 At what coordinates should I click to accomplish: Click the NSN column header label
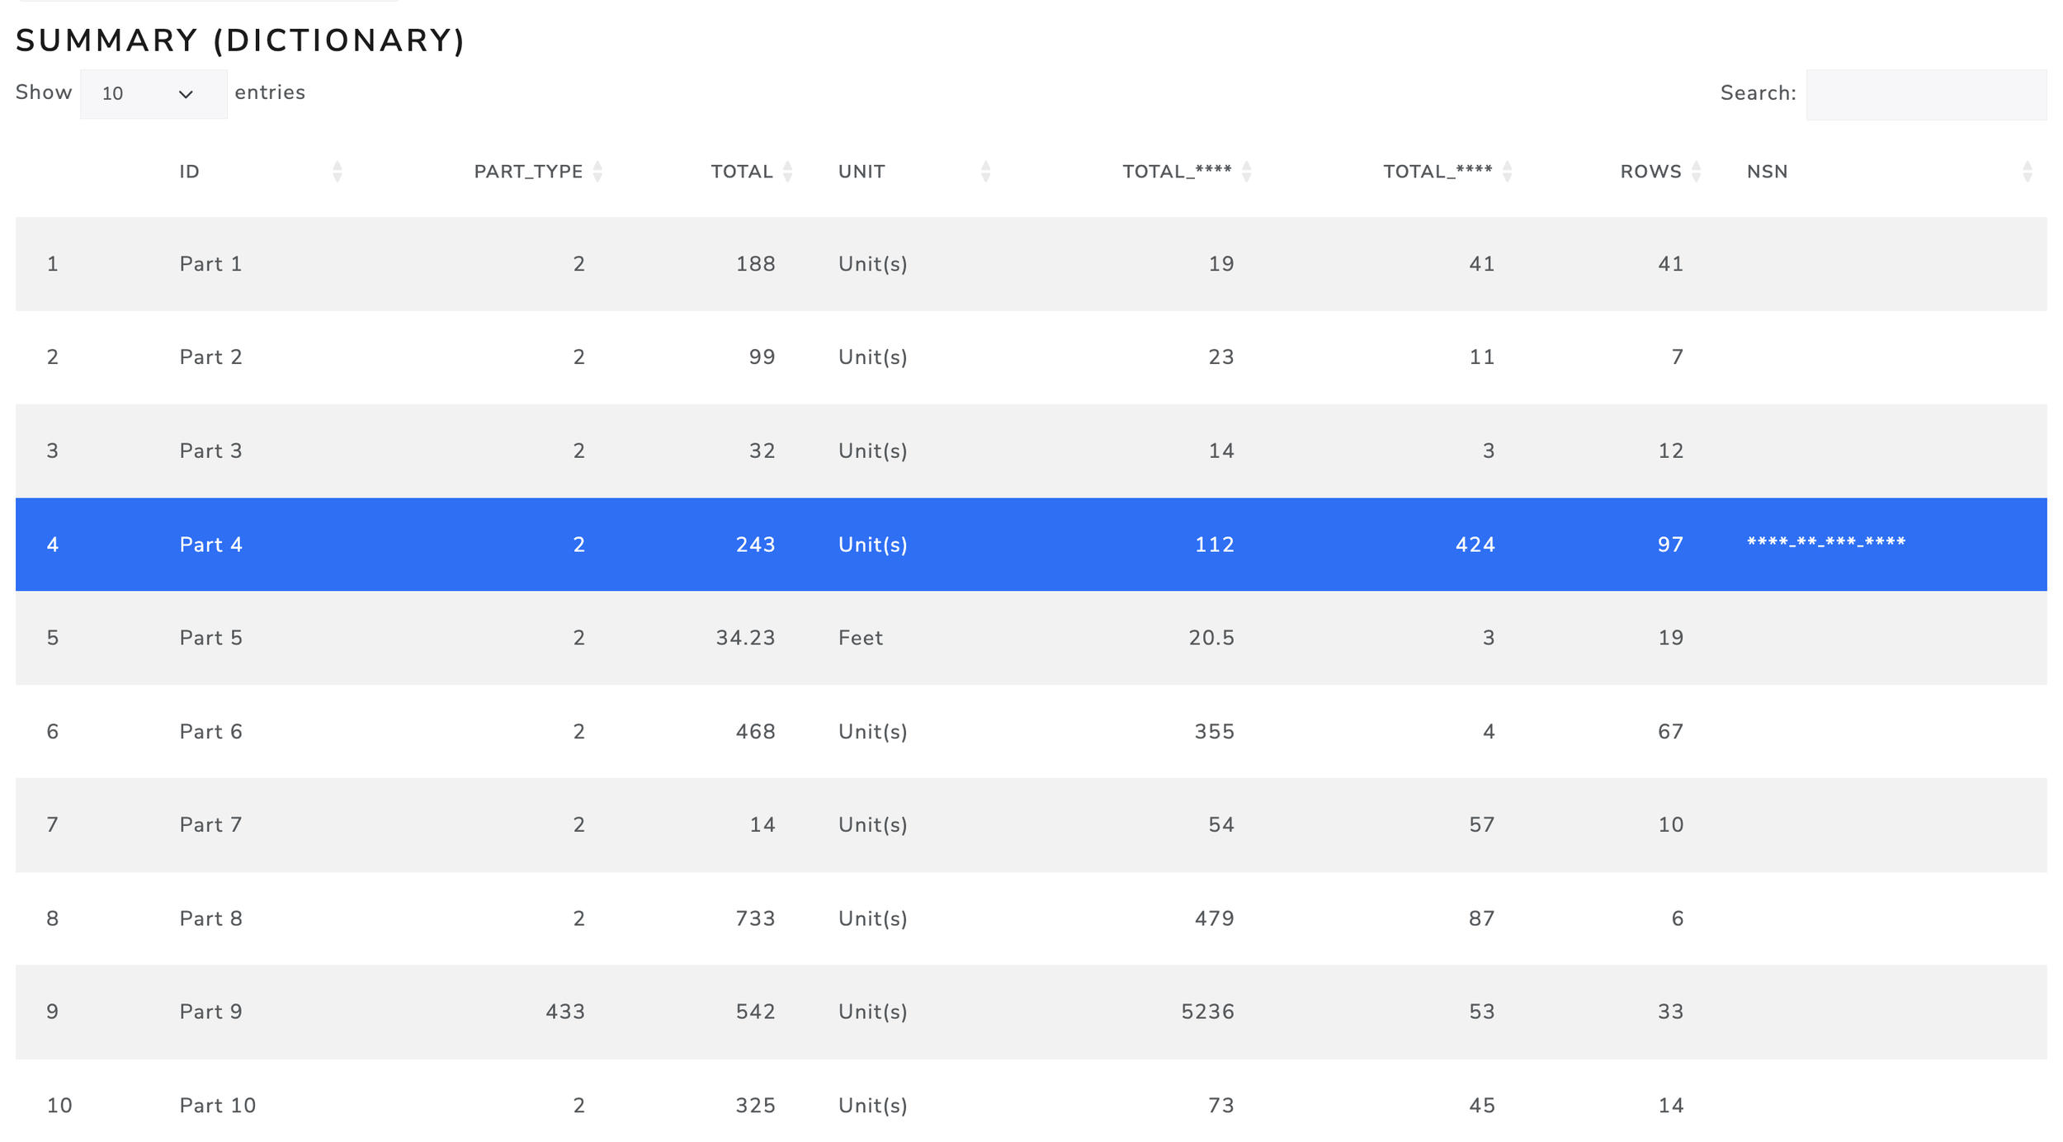click(1767, 172)
